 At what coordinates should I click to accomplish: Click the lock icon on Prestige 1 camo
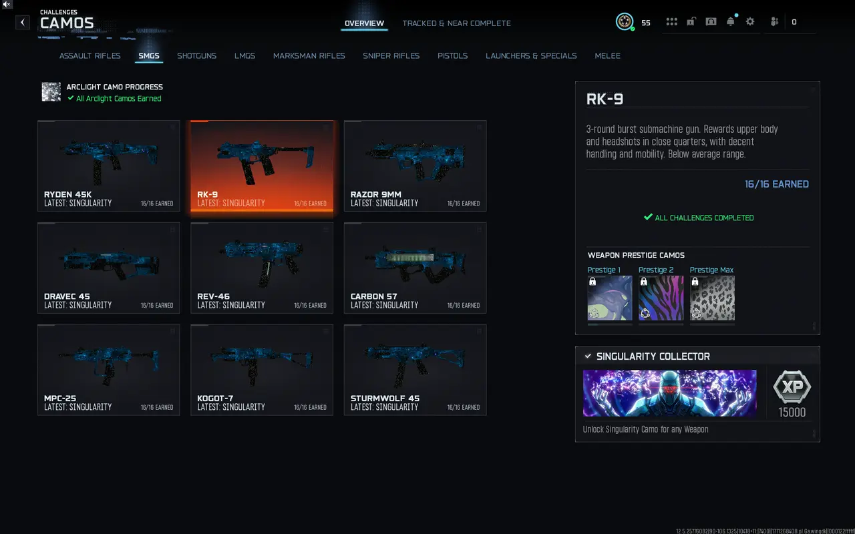592,282
